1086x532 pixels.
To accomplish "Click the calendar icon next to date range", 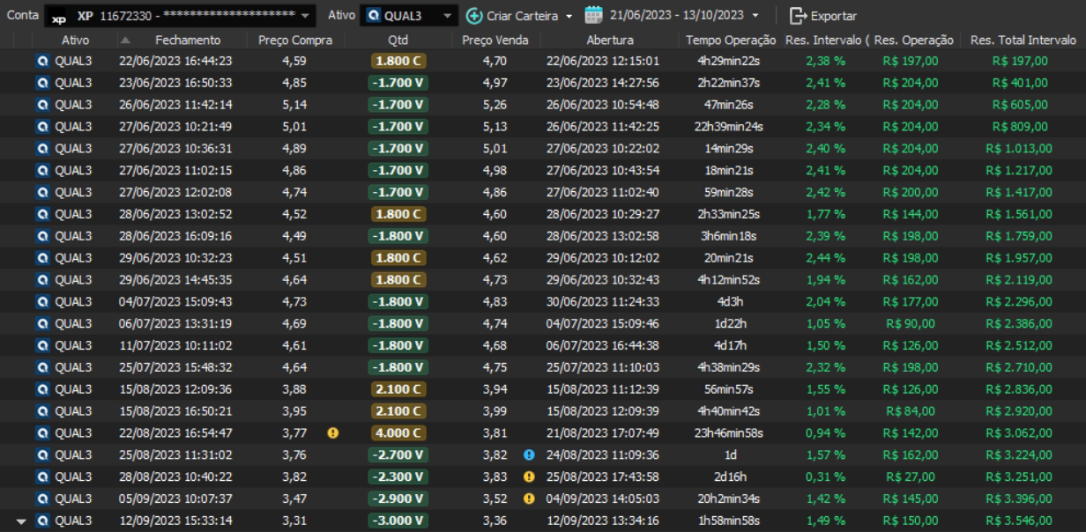I will (x=594, y=16).
